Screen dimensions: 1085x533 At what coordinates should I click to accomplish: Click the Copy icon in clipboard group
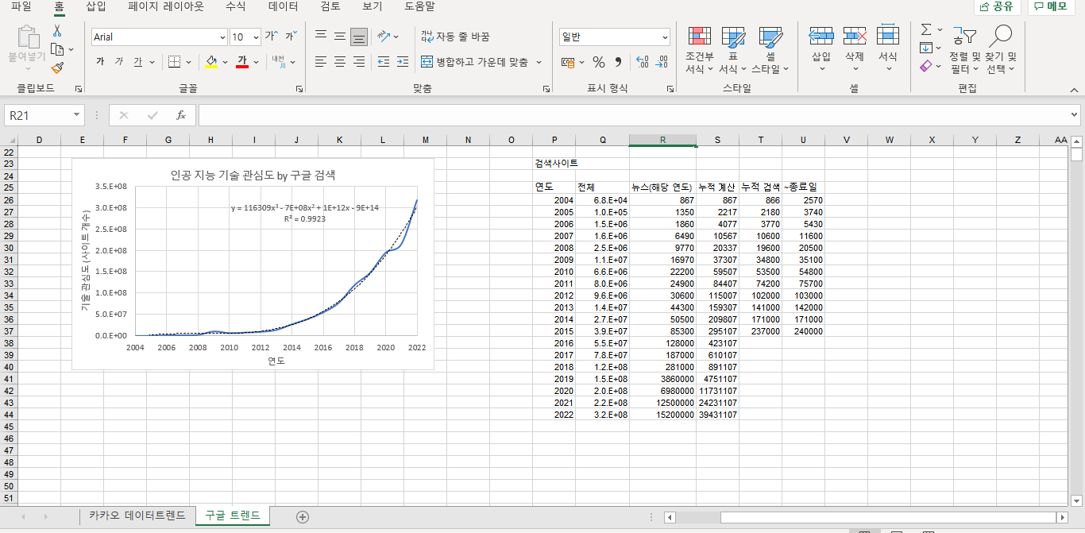pyautogui.click(x=56, y=49)
